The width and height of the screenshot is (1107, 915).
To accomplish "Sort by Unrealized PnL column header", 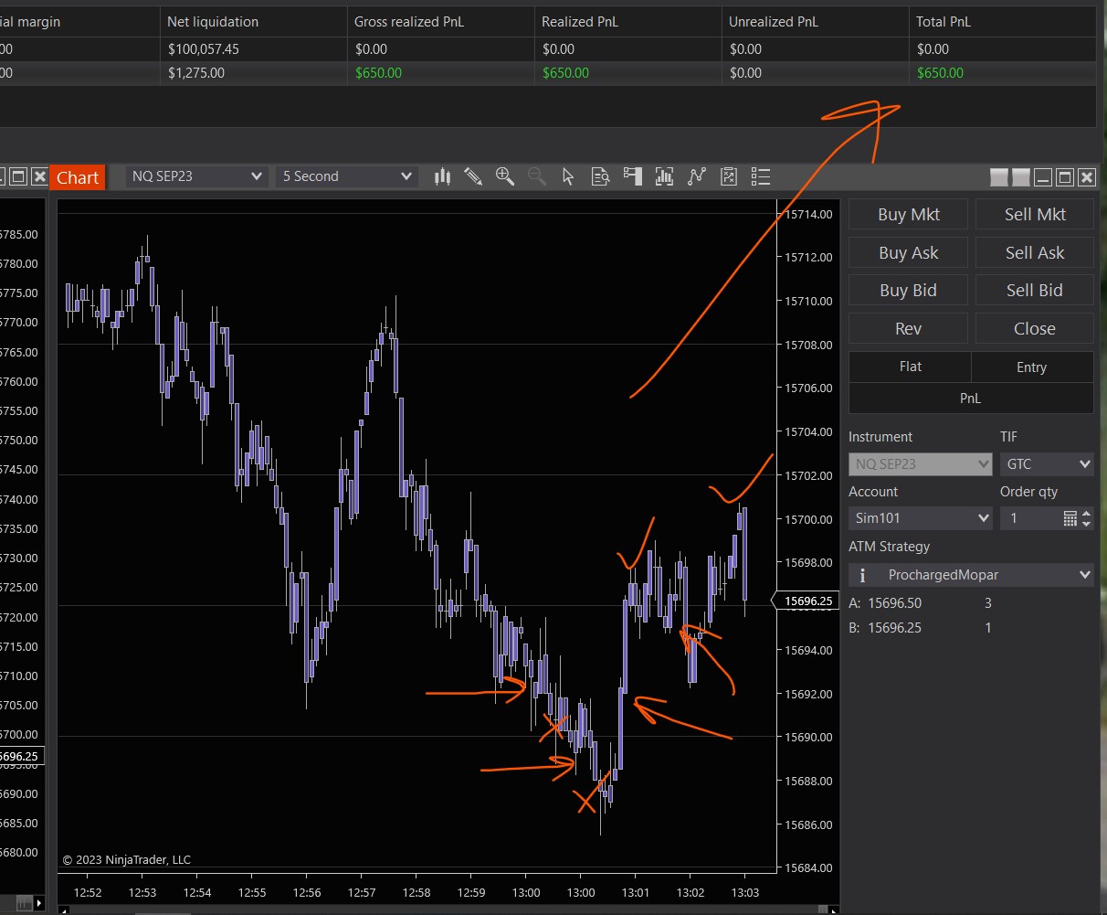I will 815,21.
